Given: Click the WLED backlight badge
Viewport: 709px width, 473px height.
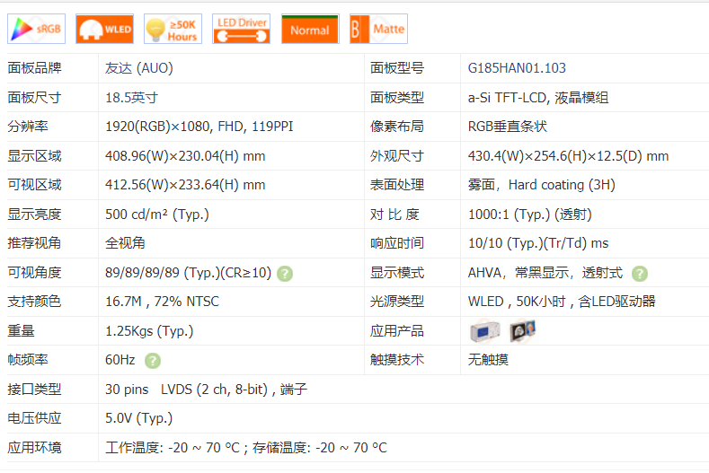Looking at the screenshot, I should pyautogui.click(x=104, y=29).
